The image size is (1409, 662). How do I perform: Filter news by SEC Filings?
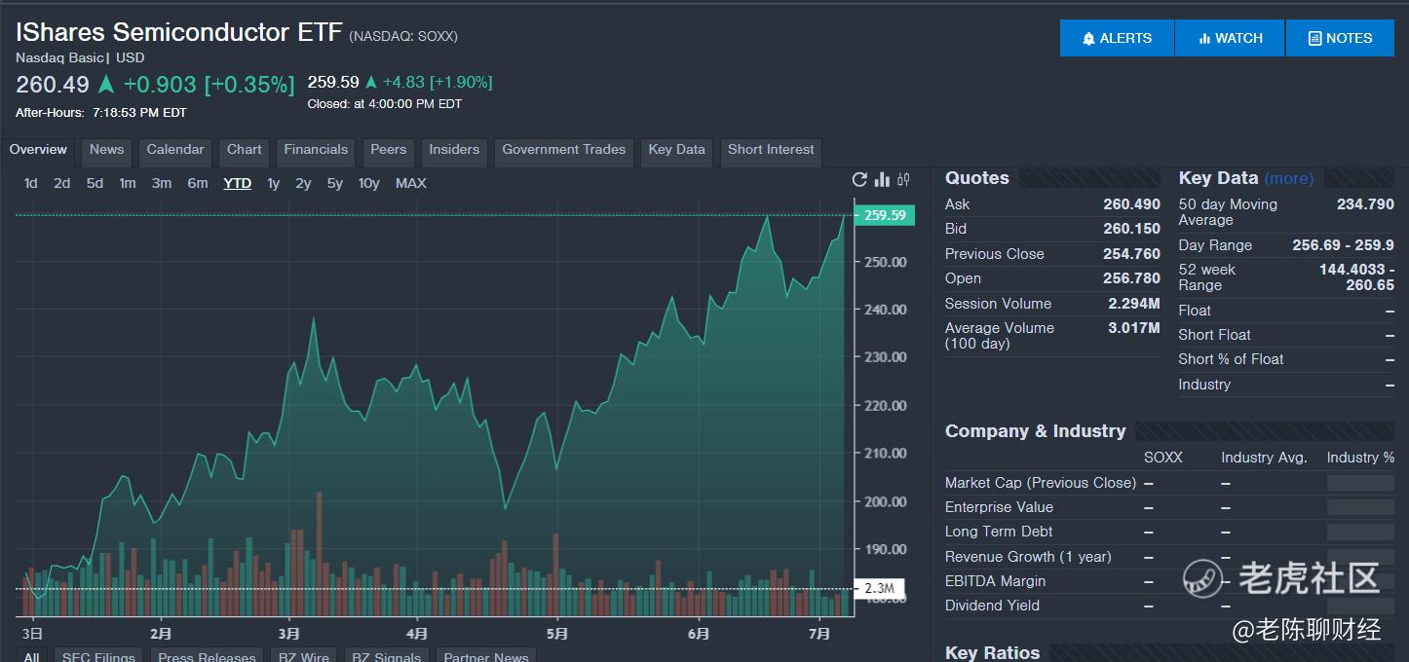click(98, 656)
